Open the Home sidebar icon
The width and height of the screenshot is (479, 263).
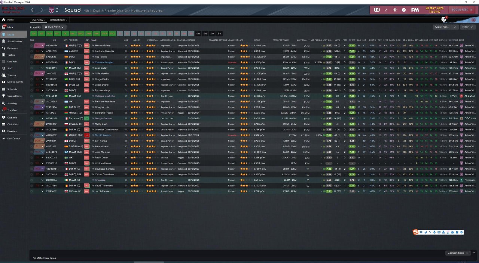pyautogui.click(x=4, y=20)
